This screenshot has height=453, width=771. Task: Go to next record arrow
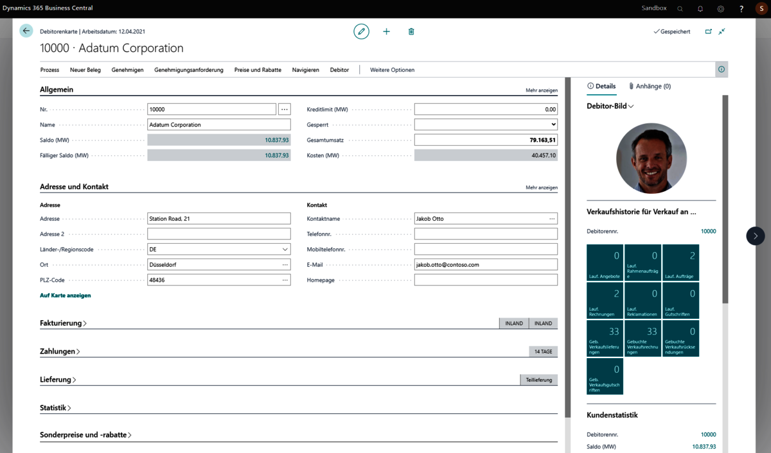(756, 236)
